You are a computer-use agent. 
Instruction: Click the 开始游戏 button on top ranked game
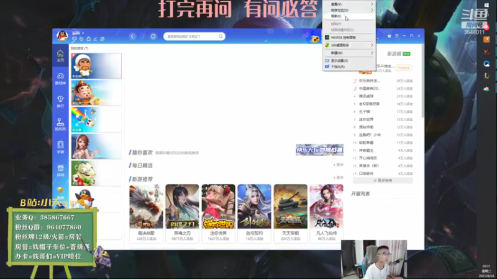pyautogui.click(x=403, y=68)
